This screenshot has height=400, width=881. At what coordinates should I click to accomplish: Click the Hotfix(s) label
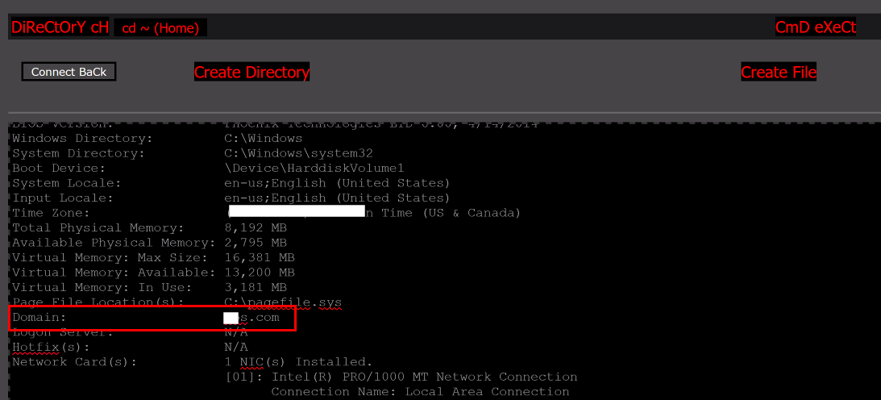tap(51, 348)
